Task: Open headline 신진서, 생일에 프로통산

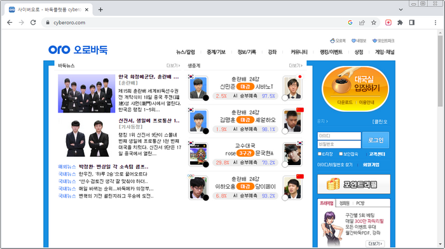Action: point(149,121)
